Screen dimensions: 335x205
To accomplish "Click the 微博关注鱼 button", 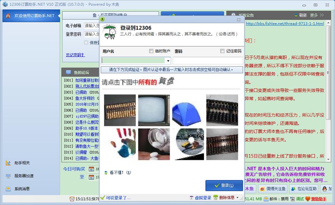I will point(273,189).
